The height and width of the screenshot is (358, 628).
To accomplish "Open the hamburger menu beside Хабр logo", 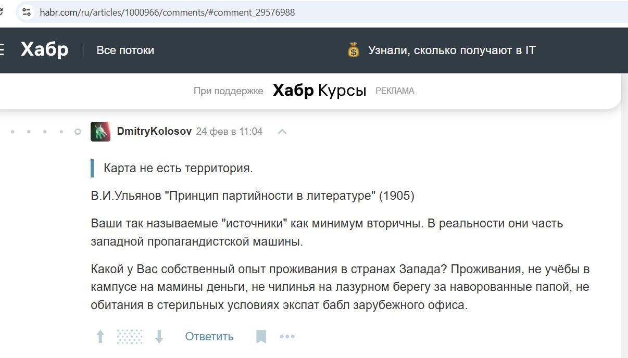I will click(x=2, y=50).
